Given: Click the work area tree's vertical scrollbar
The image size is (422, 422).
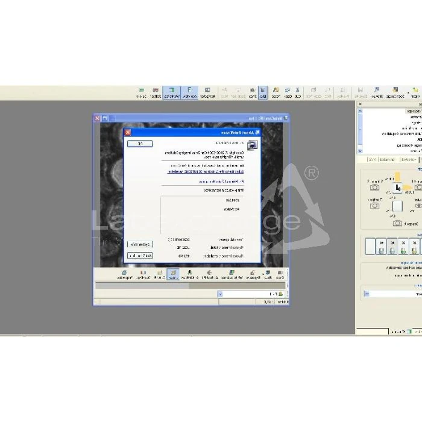Looking at the screenshot, I should click(x=361, y=130).
